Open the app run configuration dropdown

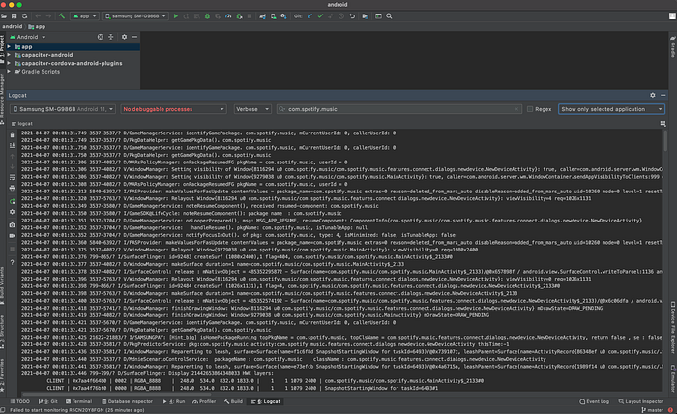coord(84,16)
